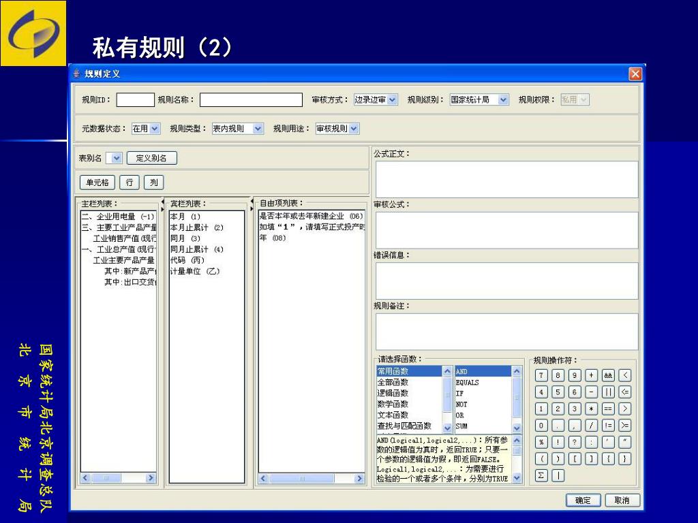Select 全部函数 function category
The image size is (698, 523).
click(410, 382)
